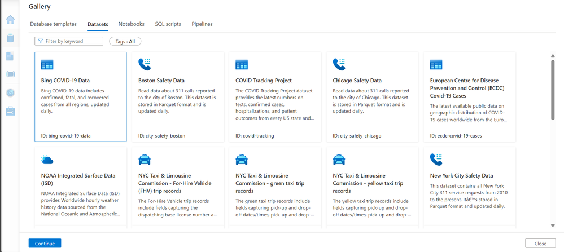Click the Chicago Safety Data phone icon
The image size is (564, 252).
coord(339,64)
